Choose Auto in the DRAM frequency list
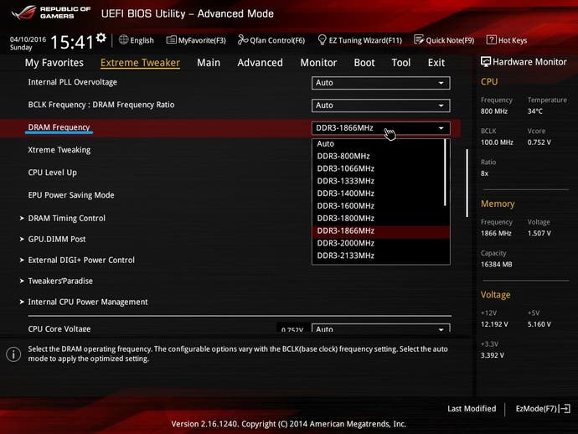This screenshot has height=434, width=578. (378, 144)
